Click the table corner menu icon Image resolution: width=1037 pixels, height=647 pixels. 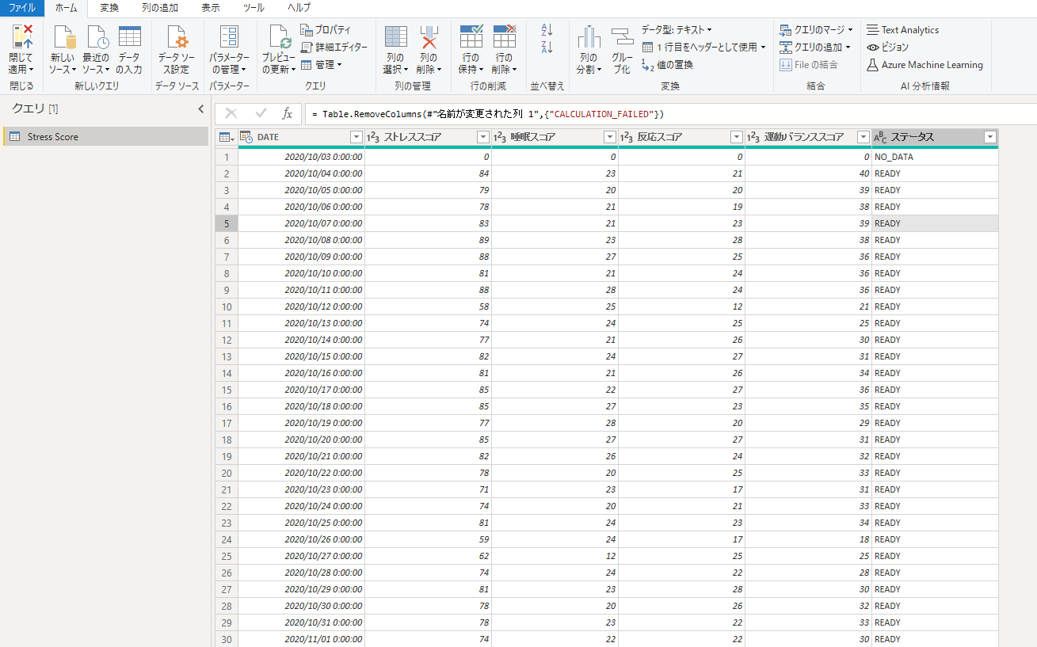coord(226,137)
